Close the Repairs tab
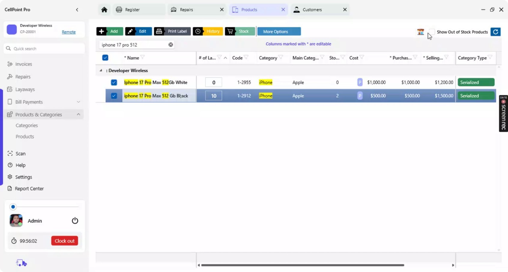This screenshot has width=508, height=272. click(x=222, y=10)
